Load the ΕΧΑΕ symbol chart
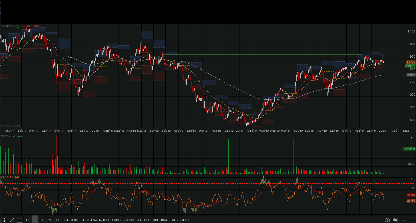The width and height of the screenshot is (416, 223). tap(147, 220)
